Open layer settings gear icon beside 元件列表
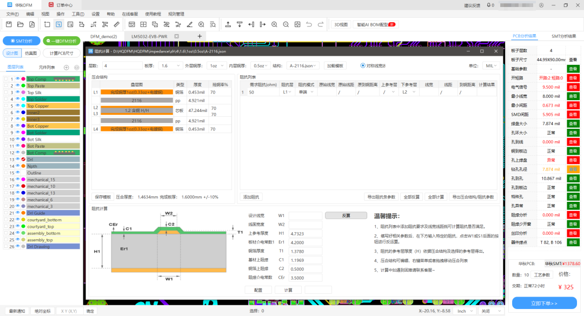 (77, 68)
